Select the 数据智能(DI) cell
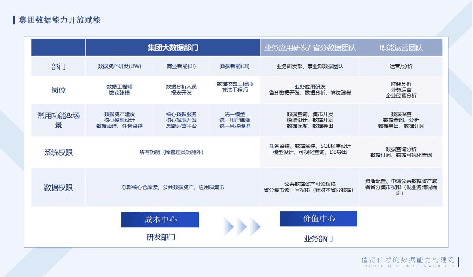This screenshot has width=473, height=277. pos(235,66)
